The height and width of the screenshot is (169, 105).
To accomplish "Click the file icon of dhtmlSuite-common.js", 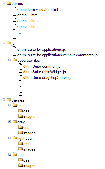I will coord(20,65).
